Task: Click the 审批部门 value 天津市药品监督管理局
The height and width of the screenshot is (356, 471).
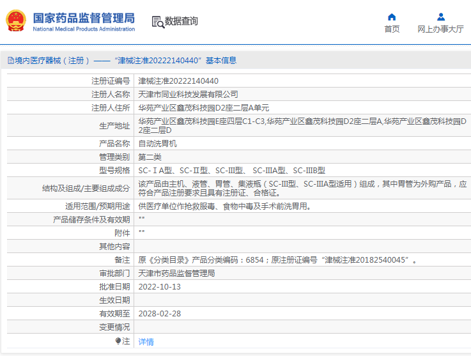Action: [176, 273]
